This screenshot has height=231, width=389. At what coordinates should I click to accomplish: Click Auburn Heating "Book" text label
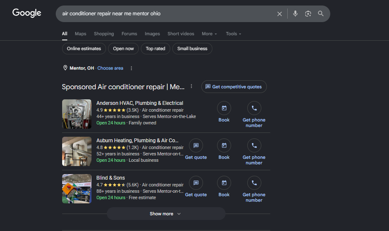click(224, 157)
